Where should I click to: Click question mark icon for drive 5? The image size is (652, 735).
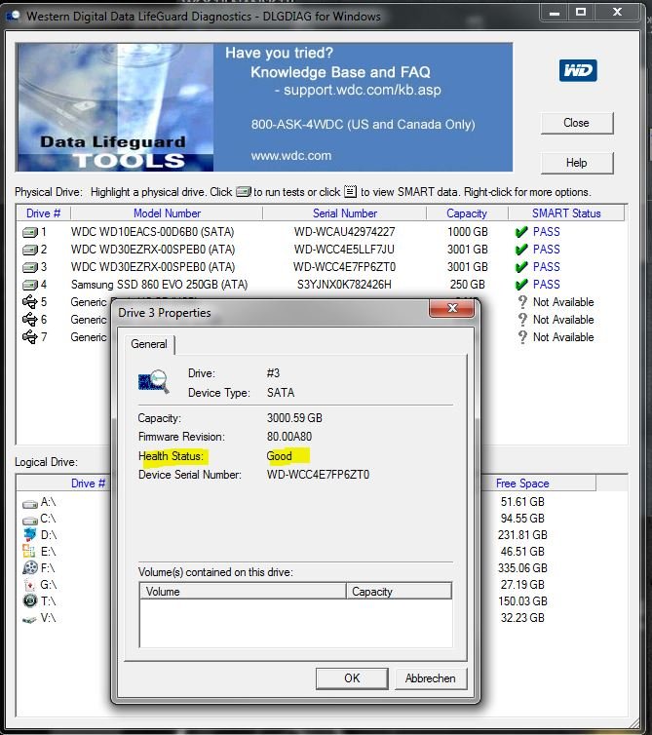pyautogui.click(x=522, y=302)
